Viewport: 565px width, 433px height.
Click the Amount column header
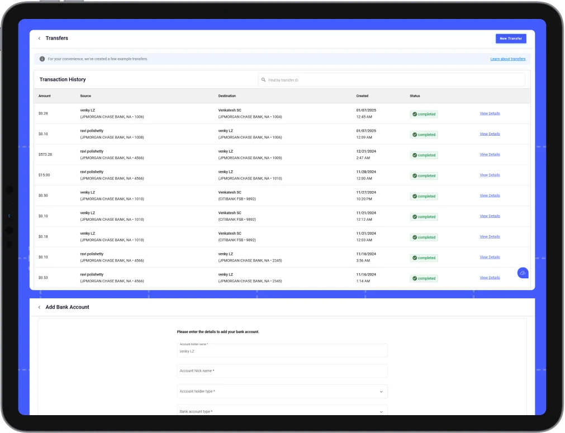(45, 96)
